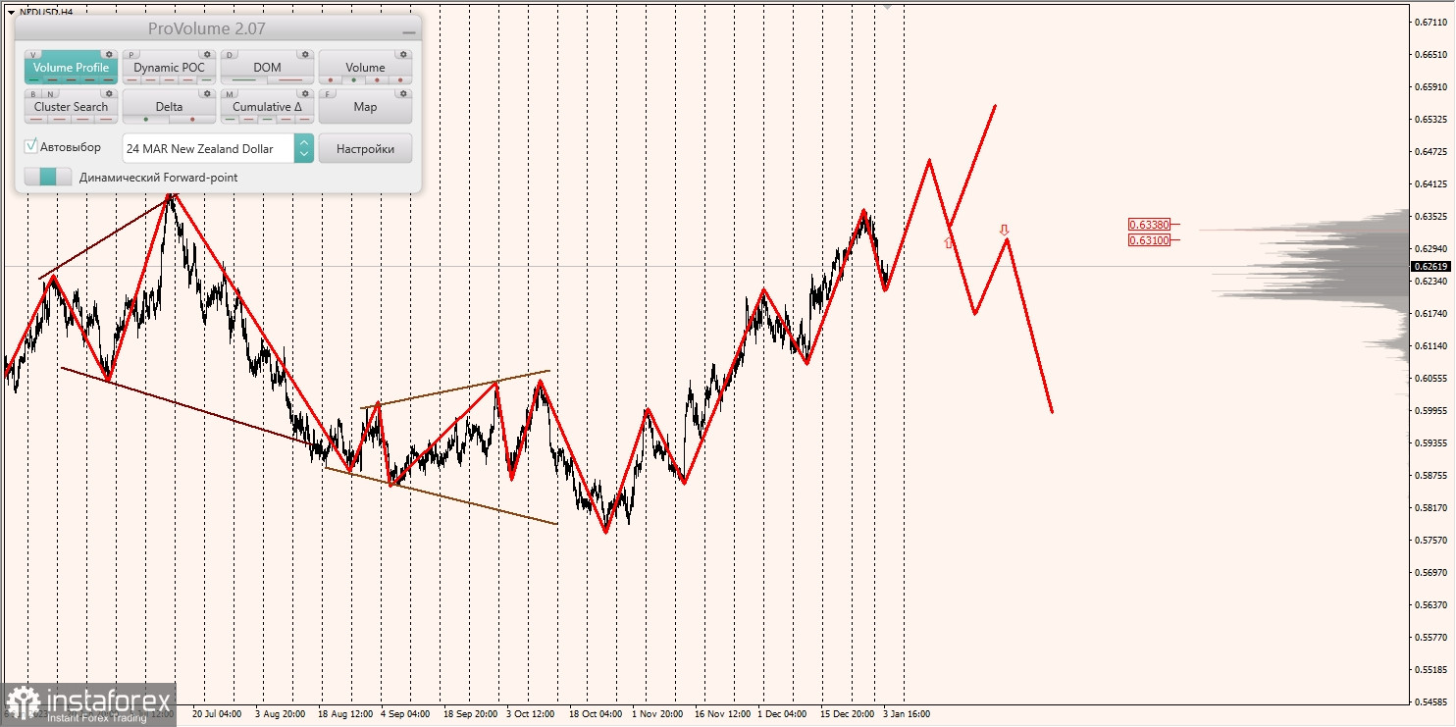Toggle the Delta module
Screen dimensions: 1456x727
click(169, 107)
